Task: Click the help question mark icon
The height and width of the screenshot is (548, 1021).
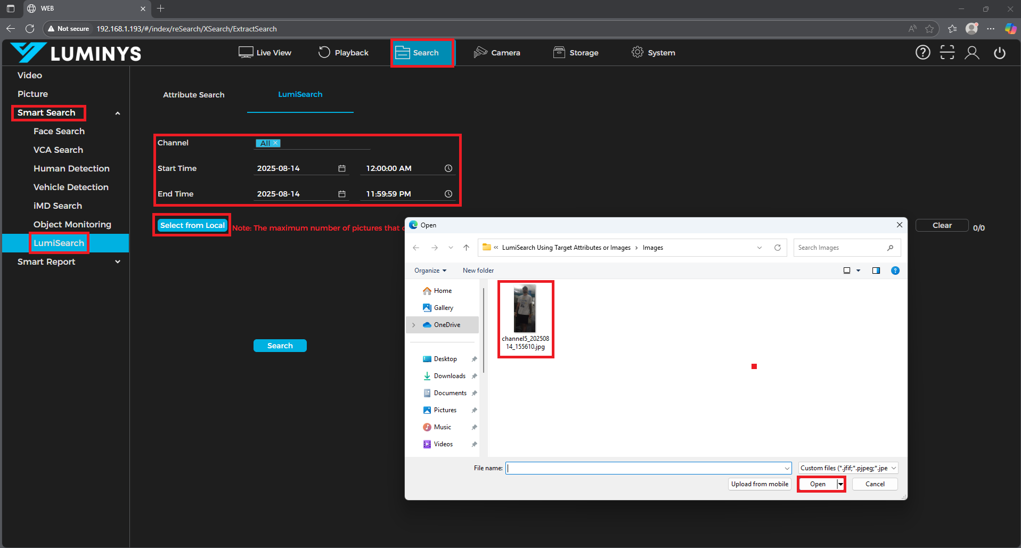Action: (x=922, y=52)
